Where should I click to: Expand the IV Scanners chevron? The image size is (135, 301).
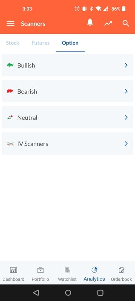coord(126,143)
